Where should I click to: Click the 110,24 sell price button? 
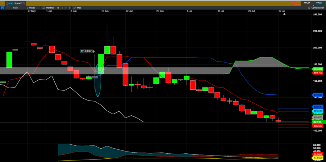[307, 3]
